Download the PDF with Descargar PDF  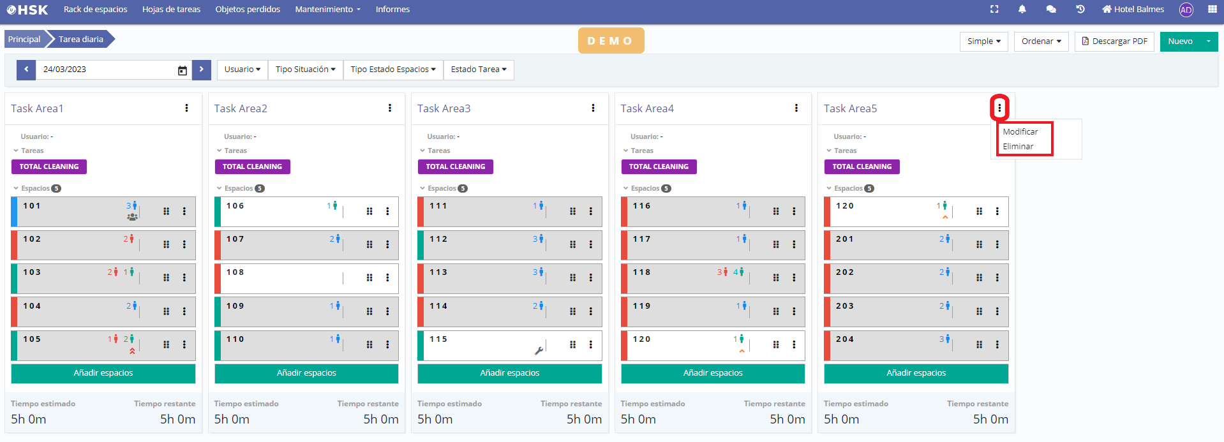[x=1114, y=41]
